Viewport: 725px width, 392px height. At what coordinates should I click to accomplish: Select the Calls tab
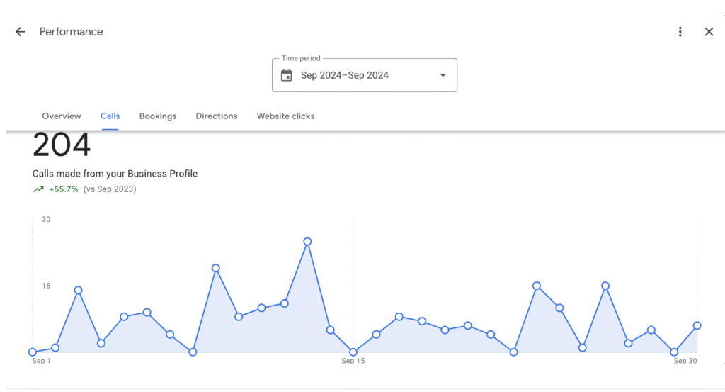[110, 116]
